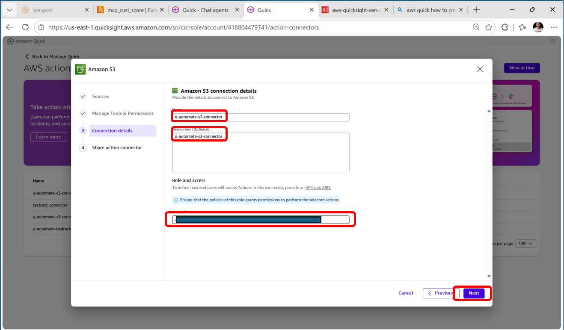Open the browser profile avatar
The image size is (564, 330).
[x=538, y=27]
